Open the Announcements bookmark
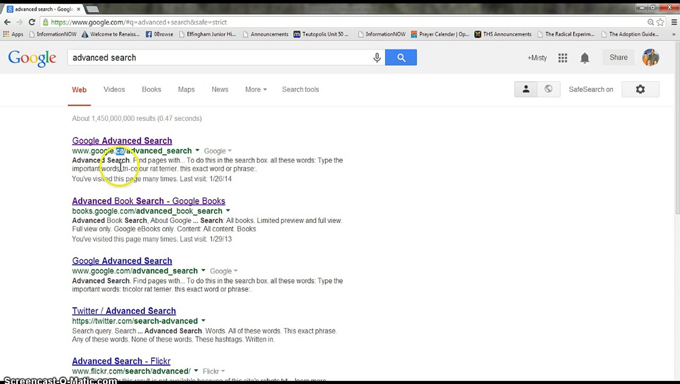680x384 pixels. click(266, 34)
